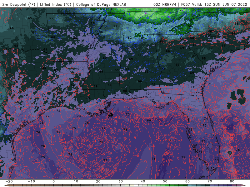Click the "2m Dewpoint (°F)" title text
This screenshot has height=187, width=250.
19,4
